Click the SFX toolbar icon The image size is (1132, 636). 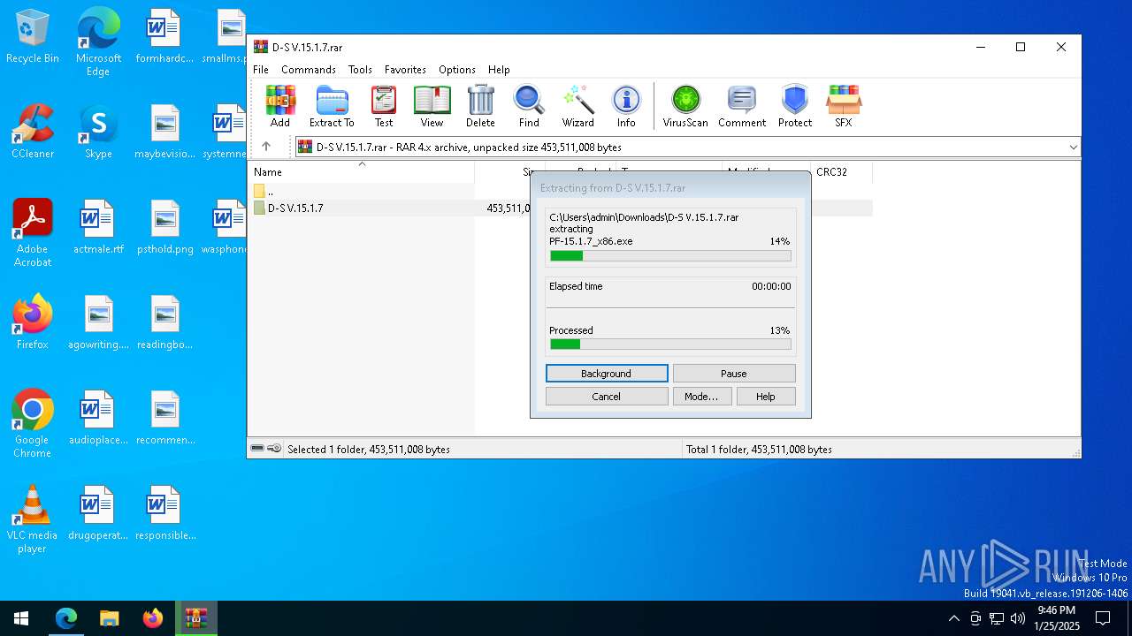[x=844, y=107]
